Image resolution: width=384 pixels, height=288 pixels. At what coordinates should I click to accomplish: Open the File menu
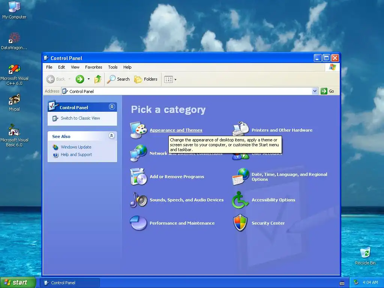[49, 67]
